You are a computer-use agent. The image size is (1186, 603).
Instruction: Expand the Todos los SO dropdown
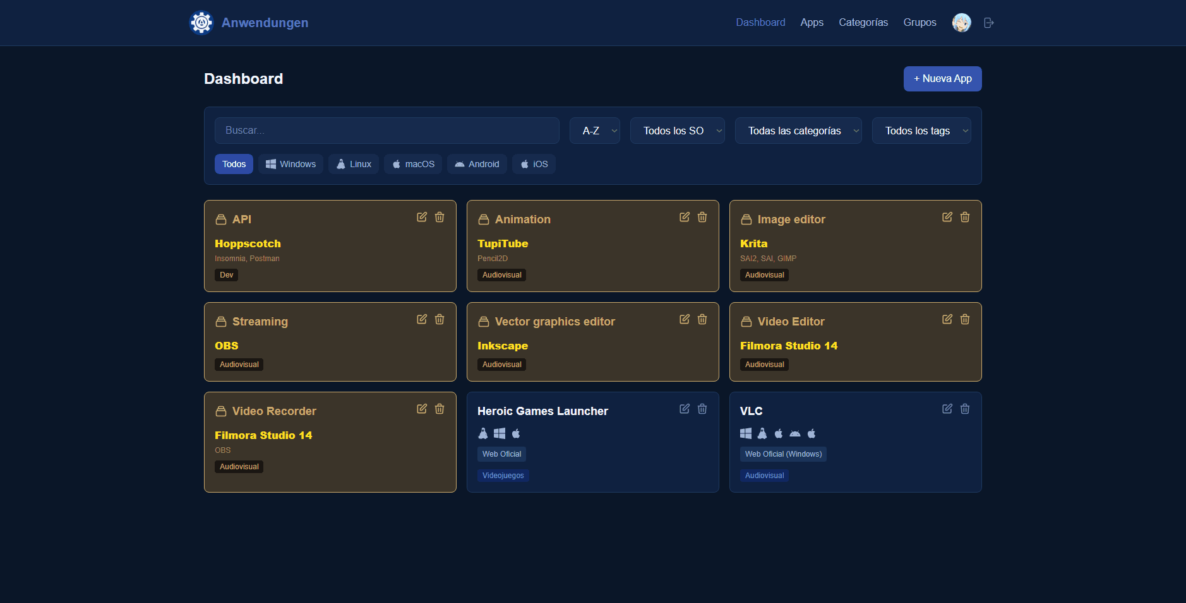click(x=677, y=131)
